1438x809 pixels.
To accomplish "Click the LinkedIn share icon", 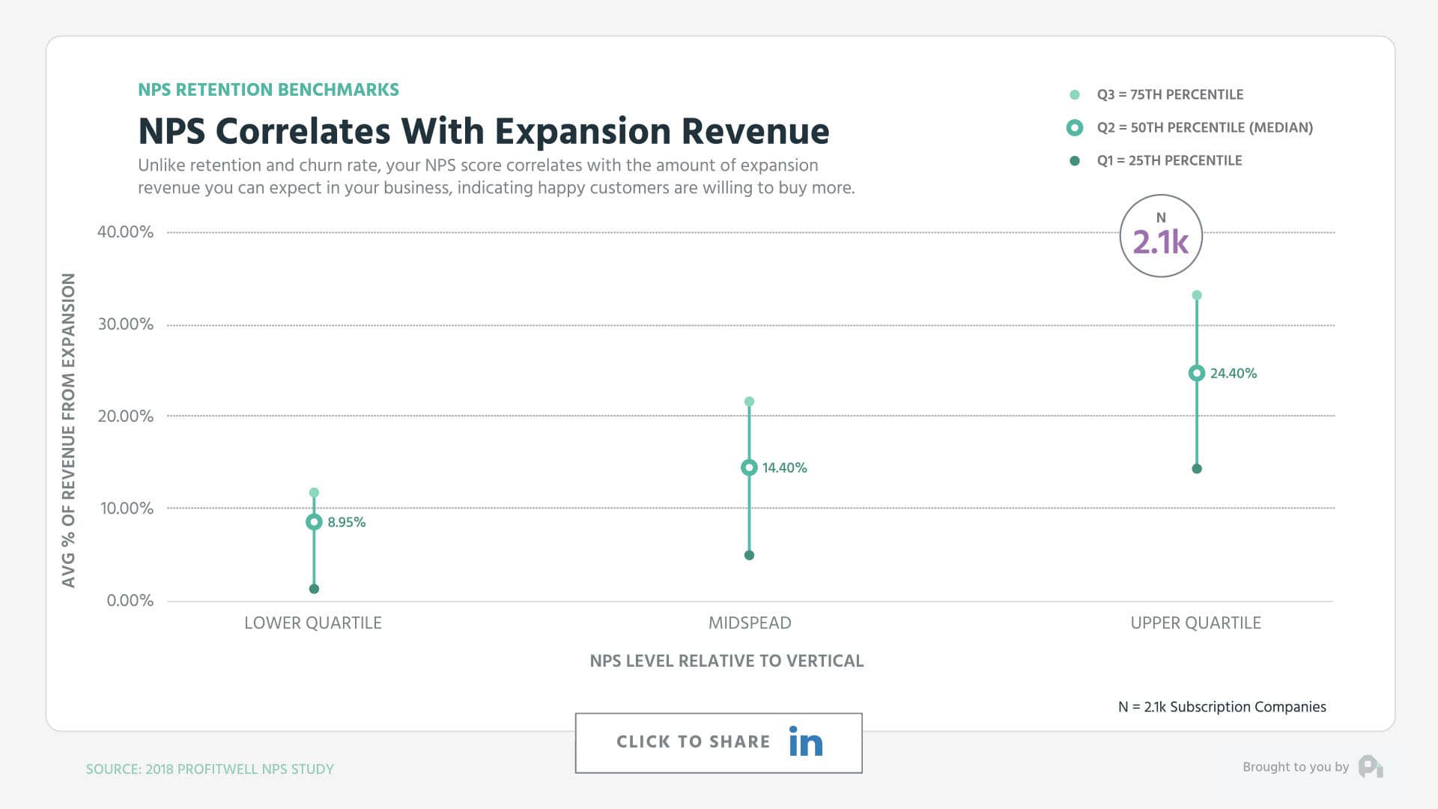I will [x=805, y=742].
